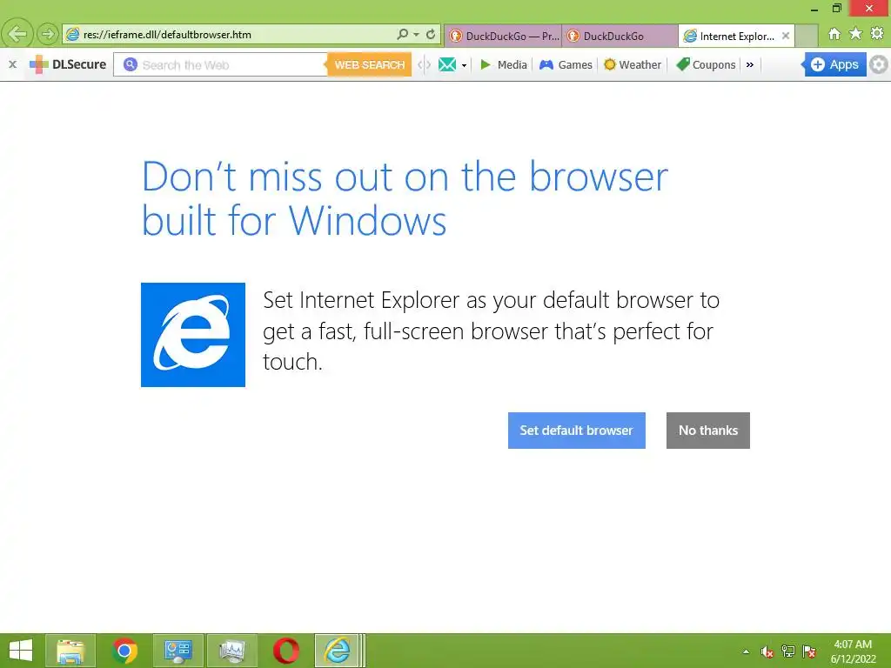Open the Windows Start button

tap(21, 651)
